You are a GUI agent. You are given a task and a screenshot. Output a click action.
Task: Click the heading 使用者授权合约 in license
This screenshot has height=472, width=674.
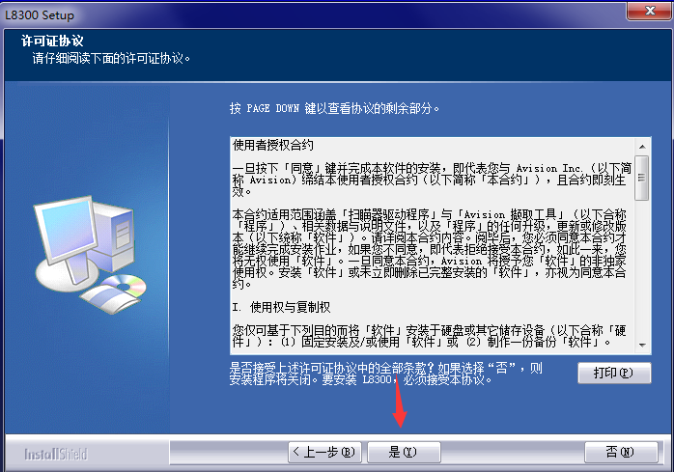(273, 146)
